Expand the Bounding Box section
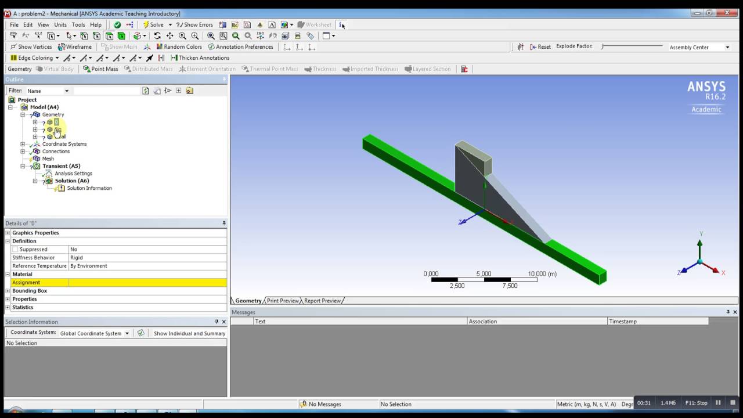 8,291
